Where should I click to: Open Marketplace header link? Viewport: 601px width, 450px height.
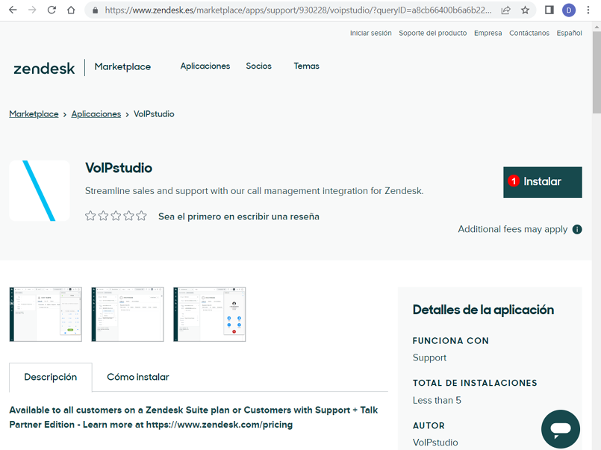[x=122, y=66]
